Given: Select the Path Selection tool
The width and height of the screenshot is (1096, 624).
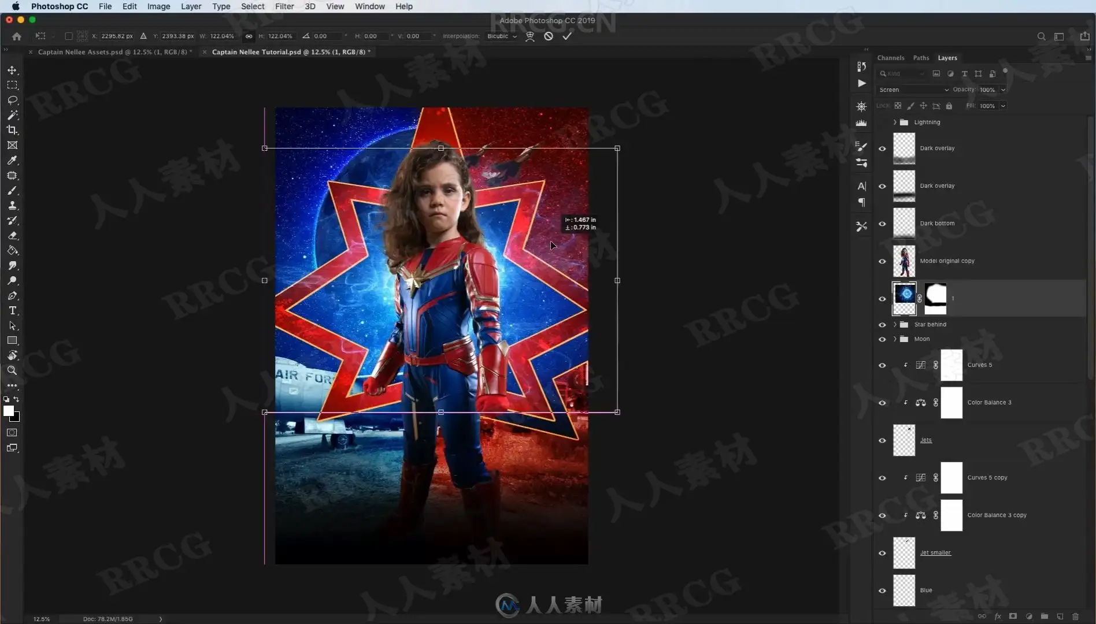Looking at the screenshot, I should [12, 325].
